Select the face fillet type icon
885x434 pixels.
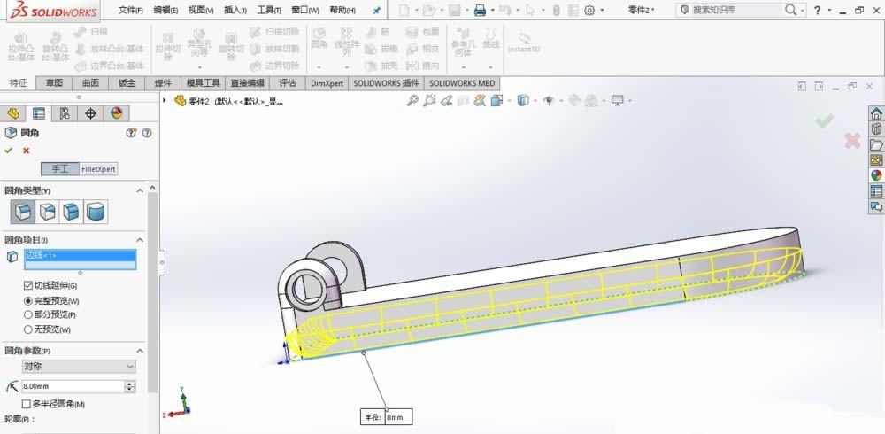point(71,212)
